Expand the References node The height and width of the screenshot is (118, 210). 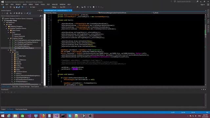pos(4,23)
